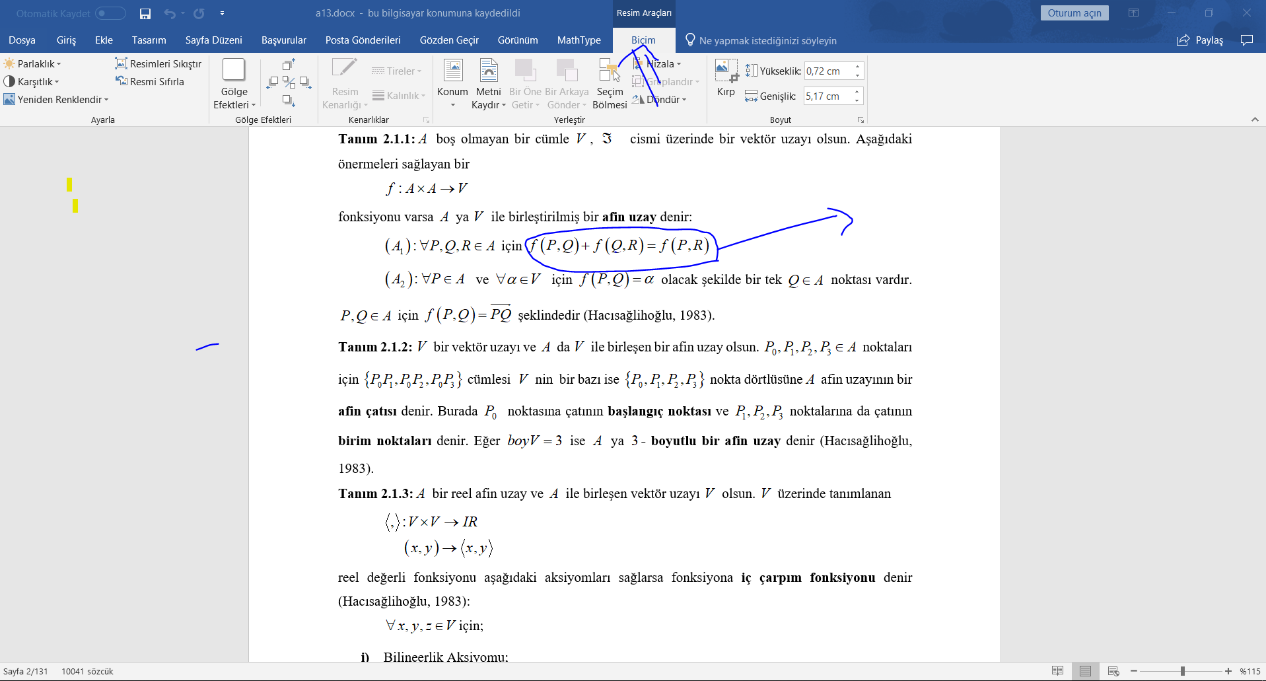Open the Karşıtlık contrast menu
Image resolution: width=1266 pixels, height=681 pixels.
click(x=31, y=82)
